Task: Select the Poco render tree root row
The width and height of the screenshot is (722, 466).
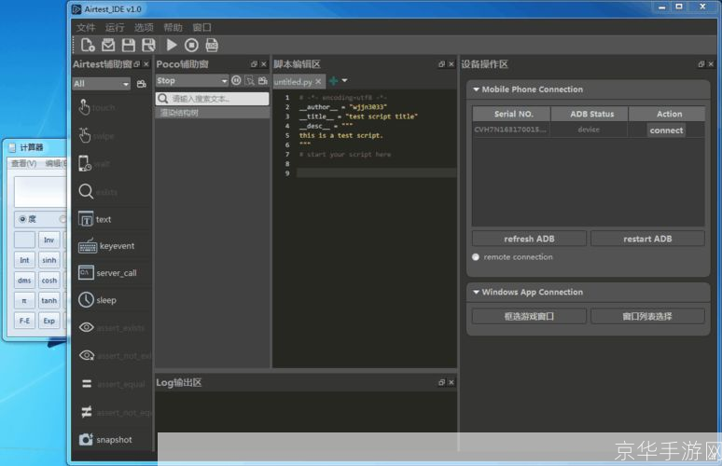Action: [213, 113]
